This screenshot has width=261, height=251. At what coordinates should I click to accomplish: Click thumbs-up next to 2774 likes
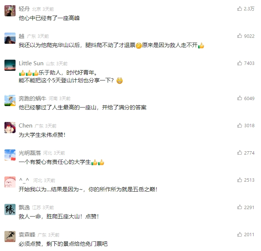[240, 153]
